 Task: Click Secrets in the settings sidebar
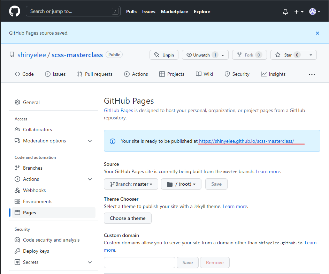pyautogui.click(x=31, y=262)
